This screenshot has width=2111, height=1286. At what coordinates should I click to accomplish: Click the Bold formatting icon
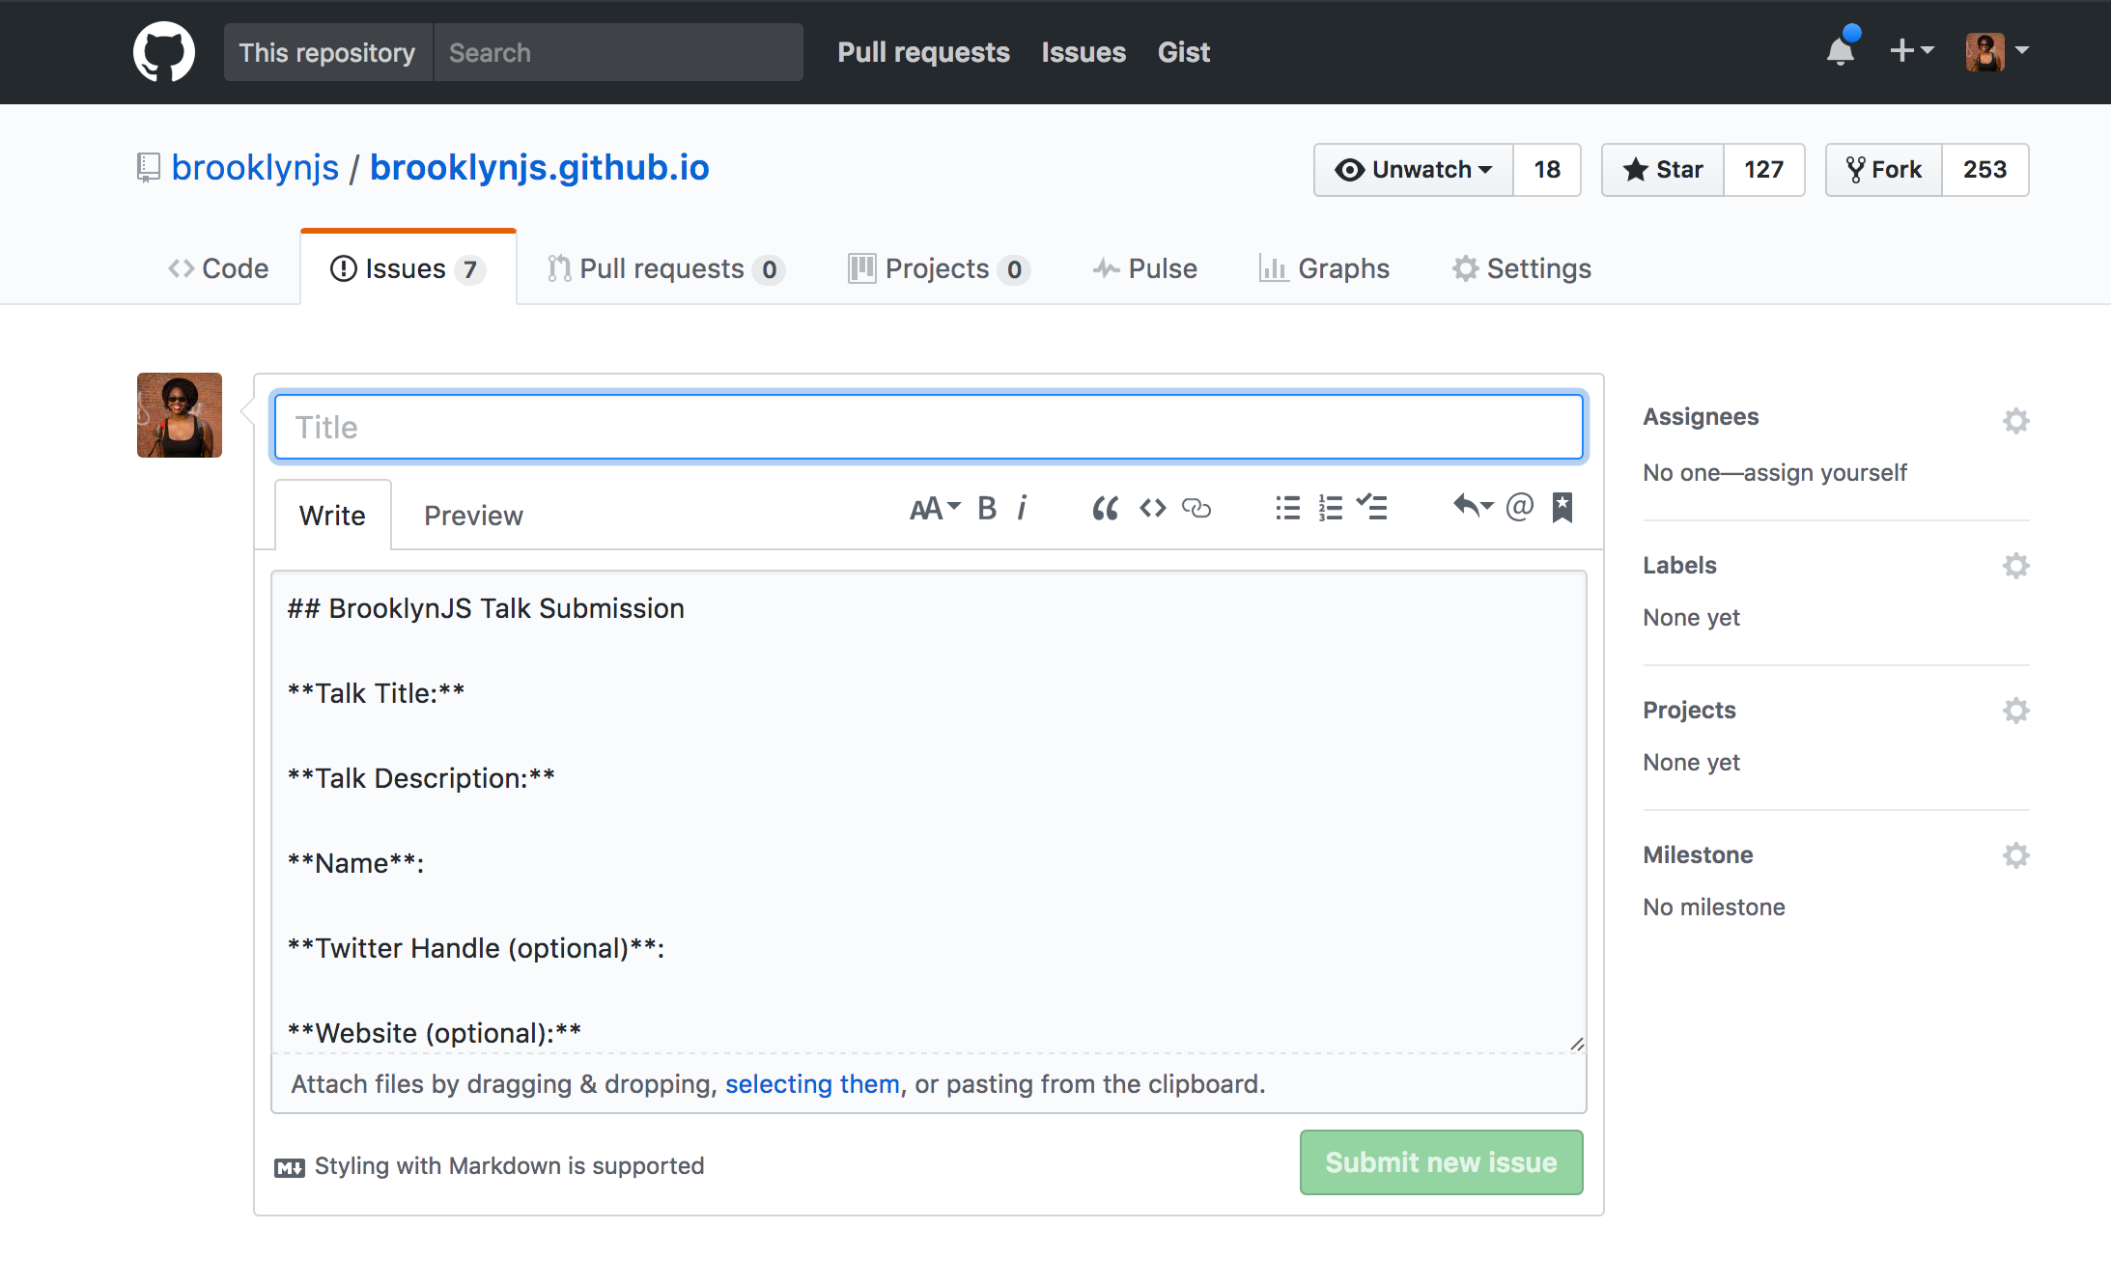986,508
